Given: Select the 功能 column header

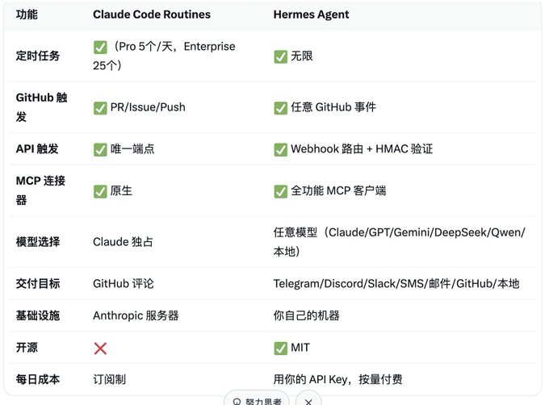Looking at the screenshot, I should tap(27, 15).
